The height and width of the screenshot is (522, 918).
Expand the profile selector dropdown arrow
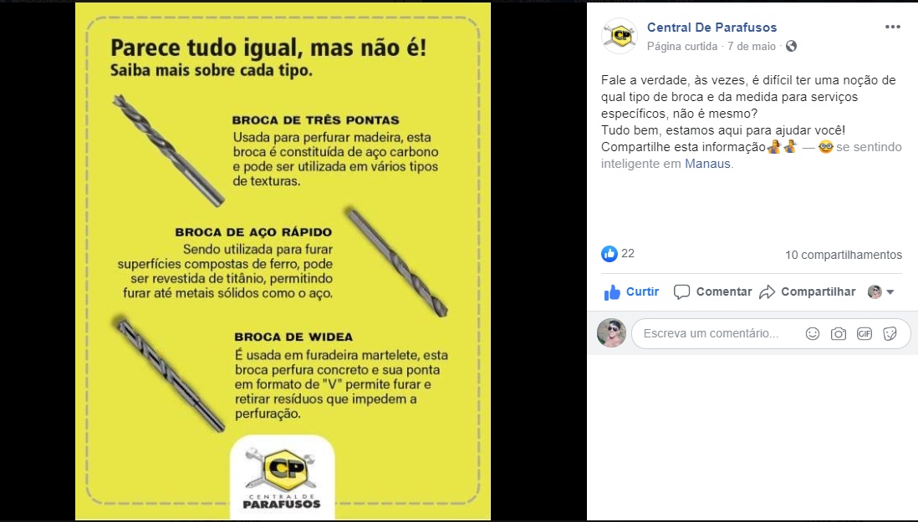tap(890, 292)
